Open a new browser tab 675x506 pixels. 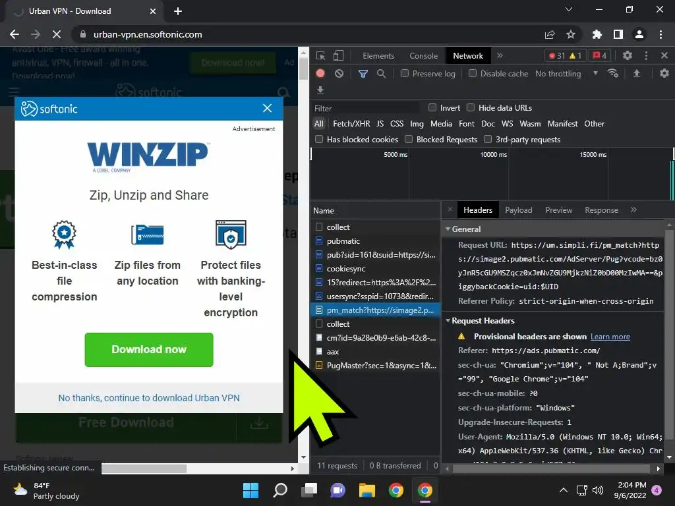pyautogui.click(x=178, y=11)
